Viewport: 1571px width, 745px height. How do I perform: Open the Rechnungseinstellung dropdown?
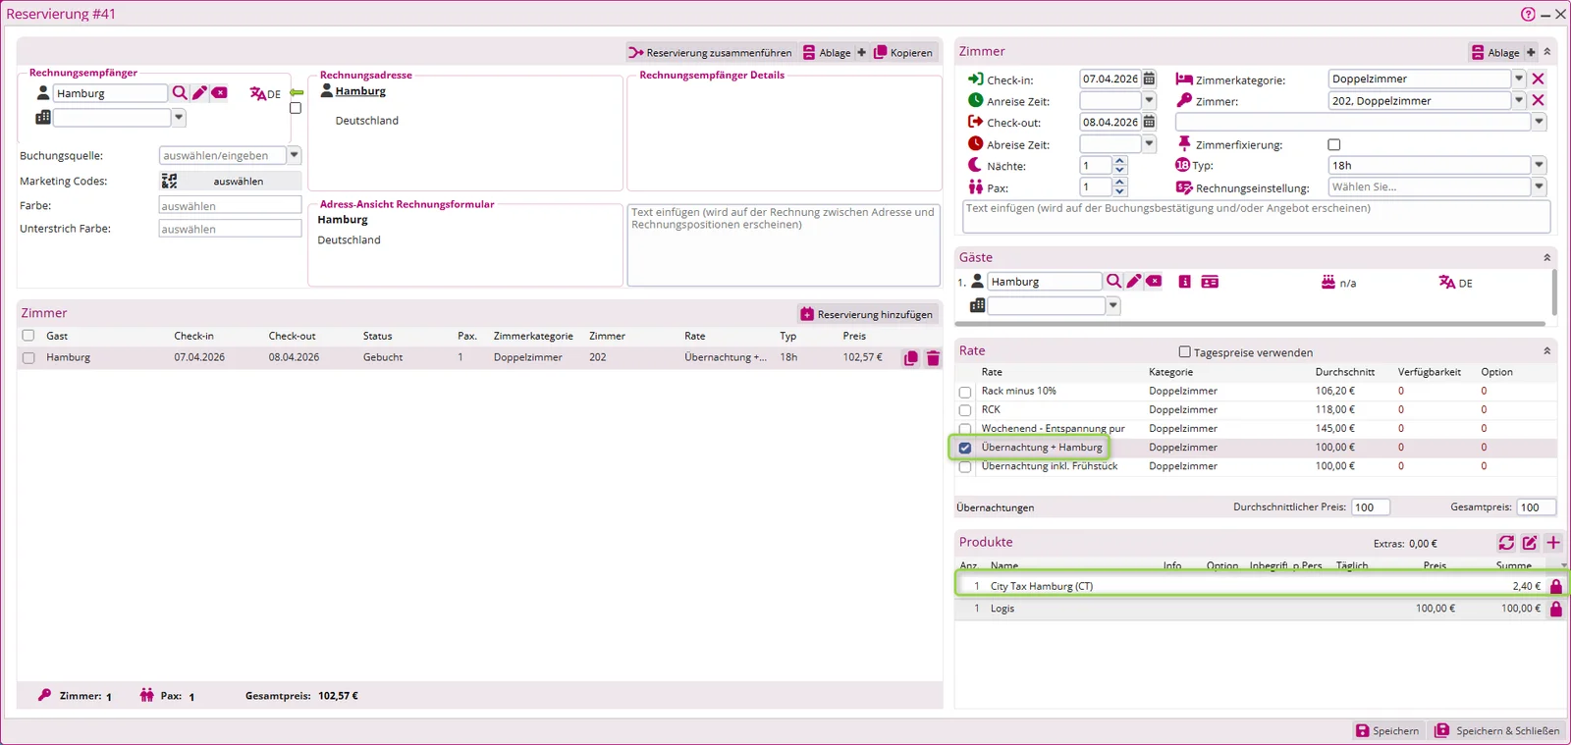1539,186
